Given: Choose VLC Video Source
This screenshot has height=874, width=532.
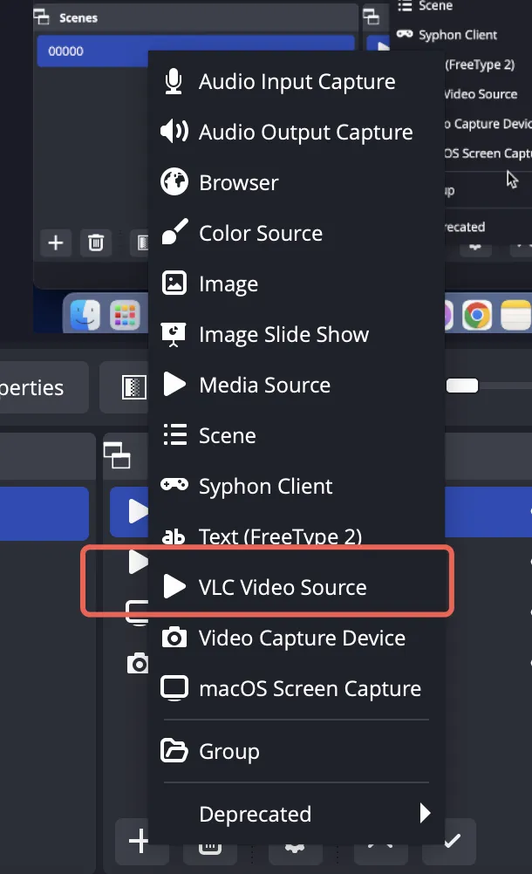Looking at the screenshot, I should click(296, 588).
